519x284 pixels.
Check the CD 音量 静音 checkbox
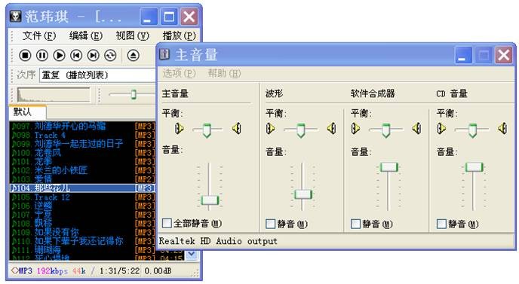(x=441, y=224)
